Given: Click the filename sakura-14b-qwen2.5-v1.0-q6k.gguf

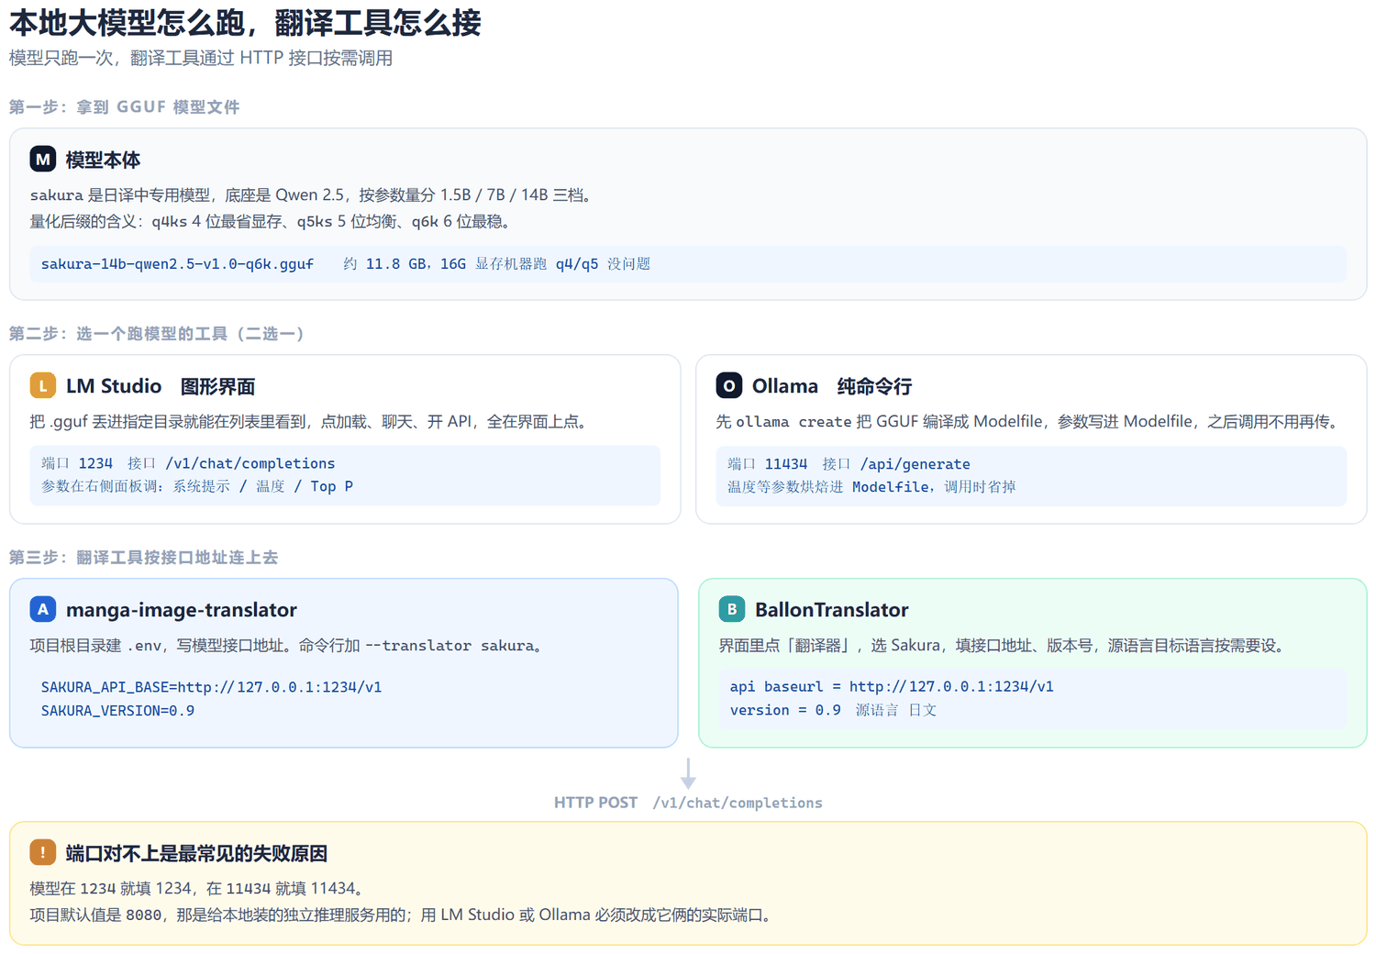Looking at the screenshot, I should (x=177, y=264).
